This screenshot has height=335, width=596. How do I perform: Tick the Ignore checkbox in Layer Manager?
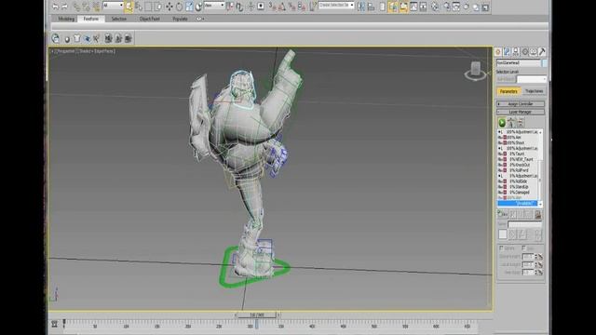click(x=501, y=248)
